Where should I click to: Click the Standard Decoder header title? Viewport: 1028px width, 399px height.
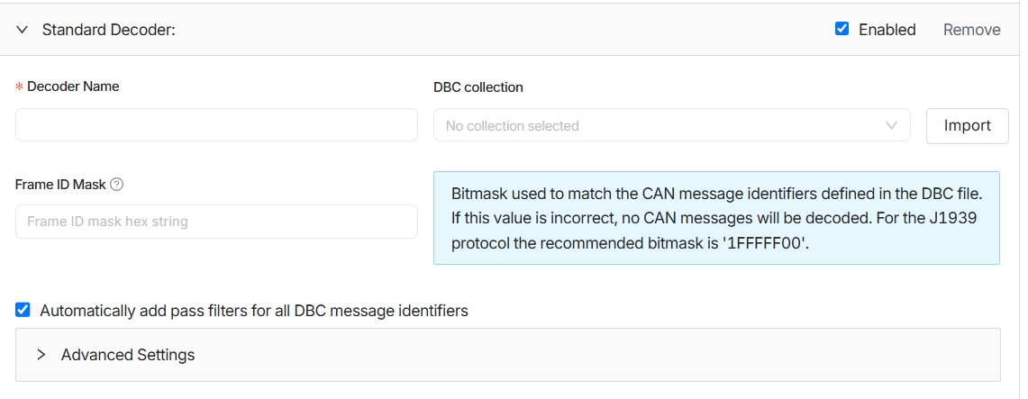pos(109,30)
